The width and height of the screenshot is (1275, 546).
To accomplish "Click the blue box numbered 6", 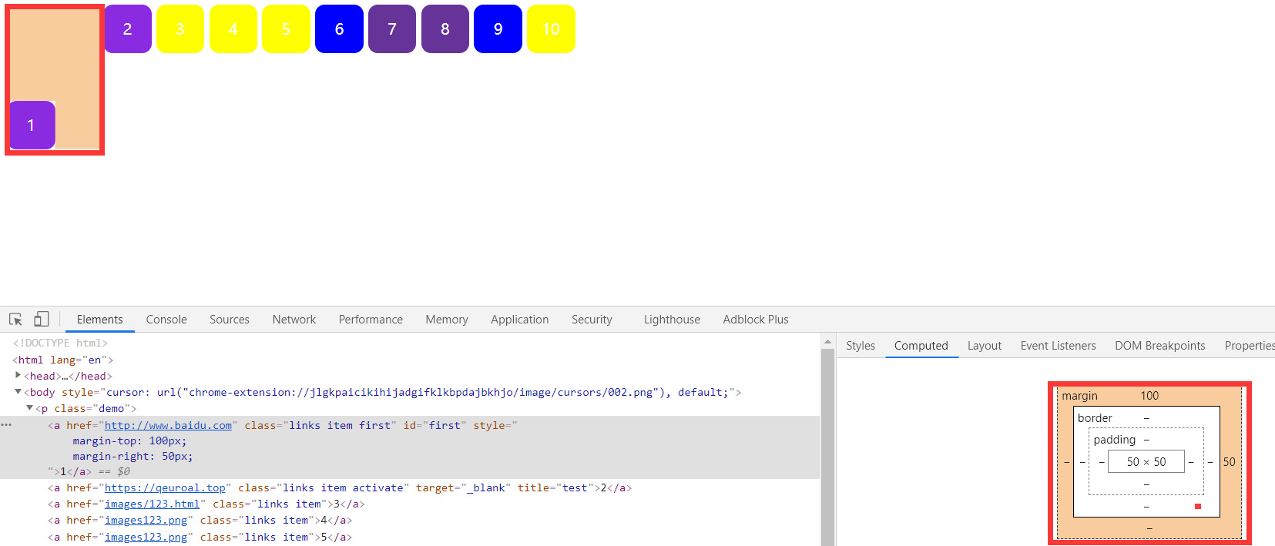I will point(339,29).
